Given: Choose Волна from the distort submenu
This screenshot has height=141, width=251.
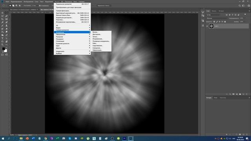Looking at the screenshot, I should click(x=101, y=32).
